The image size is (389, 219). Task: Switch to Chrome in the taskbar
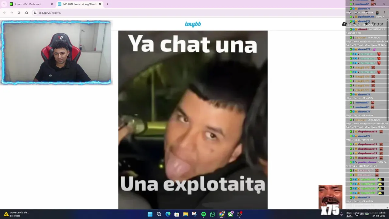[x=222, y=214]
